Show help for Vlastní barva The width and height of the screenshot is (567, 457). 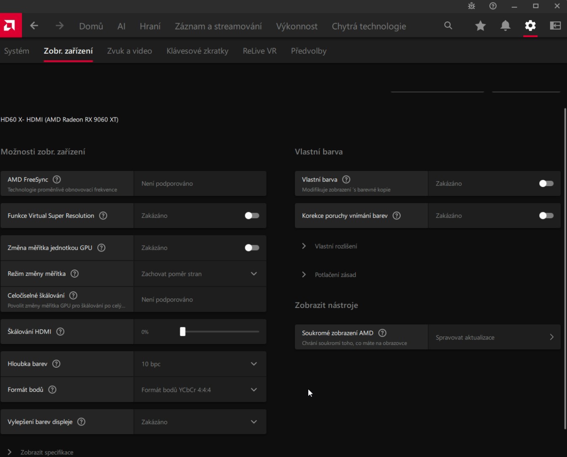(x=346, y=179)
